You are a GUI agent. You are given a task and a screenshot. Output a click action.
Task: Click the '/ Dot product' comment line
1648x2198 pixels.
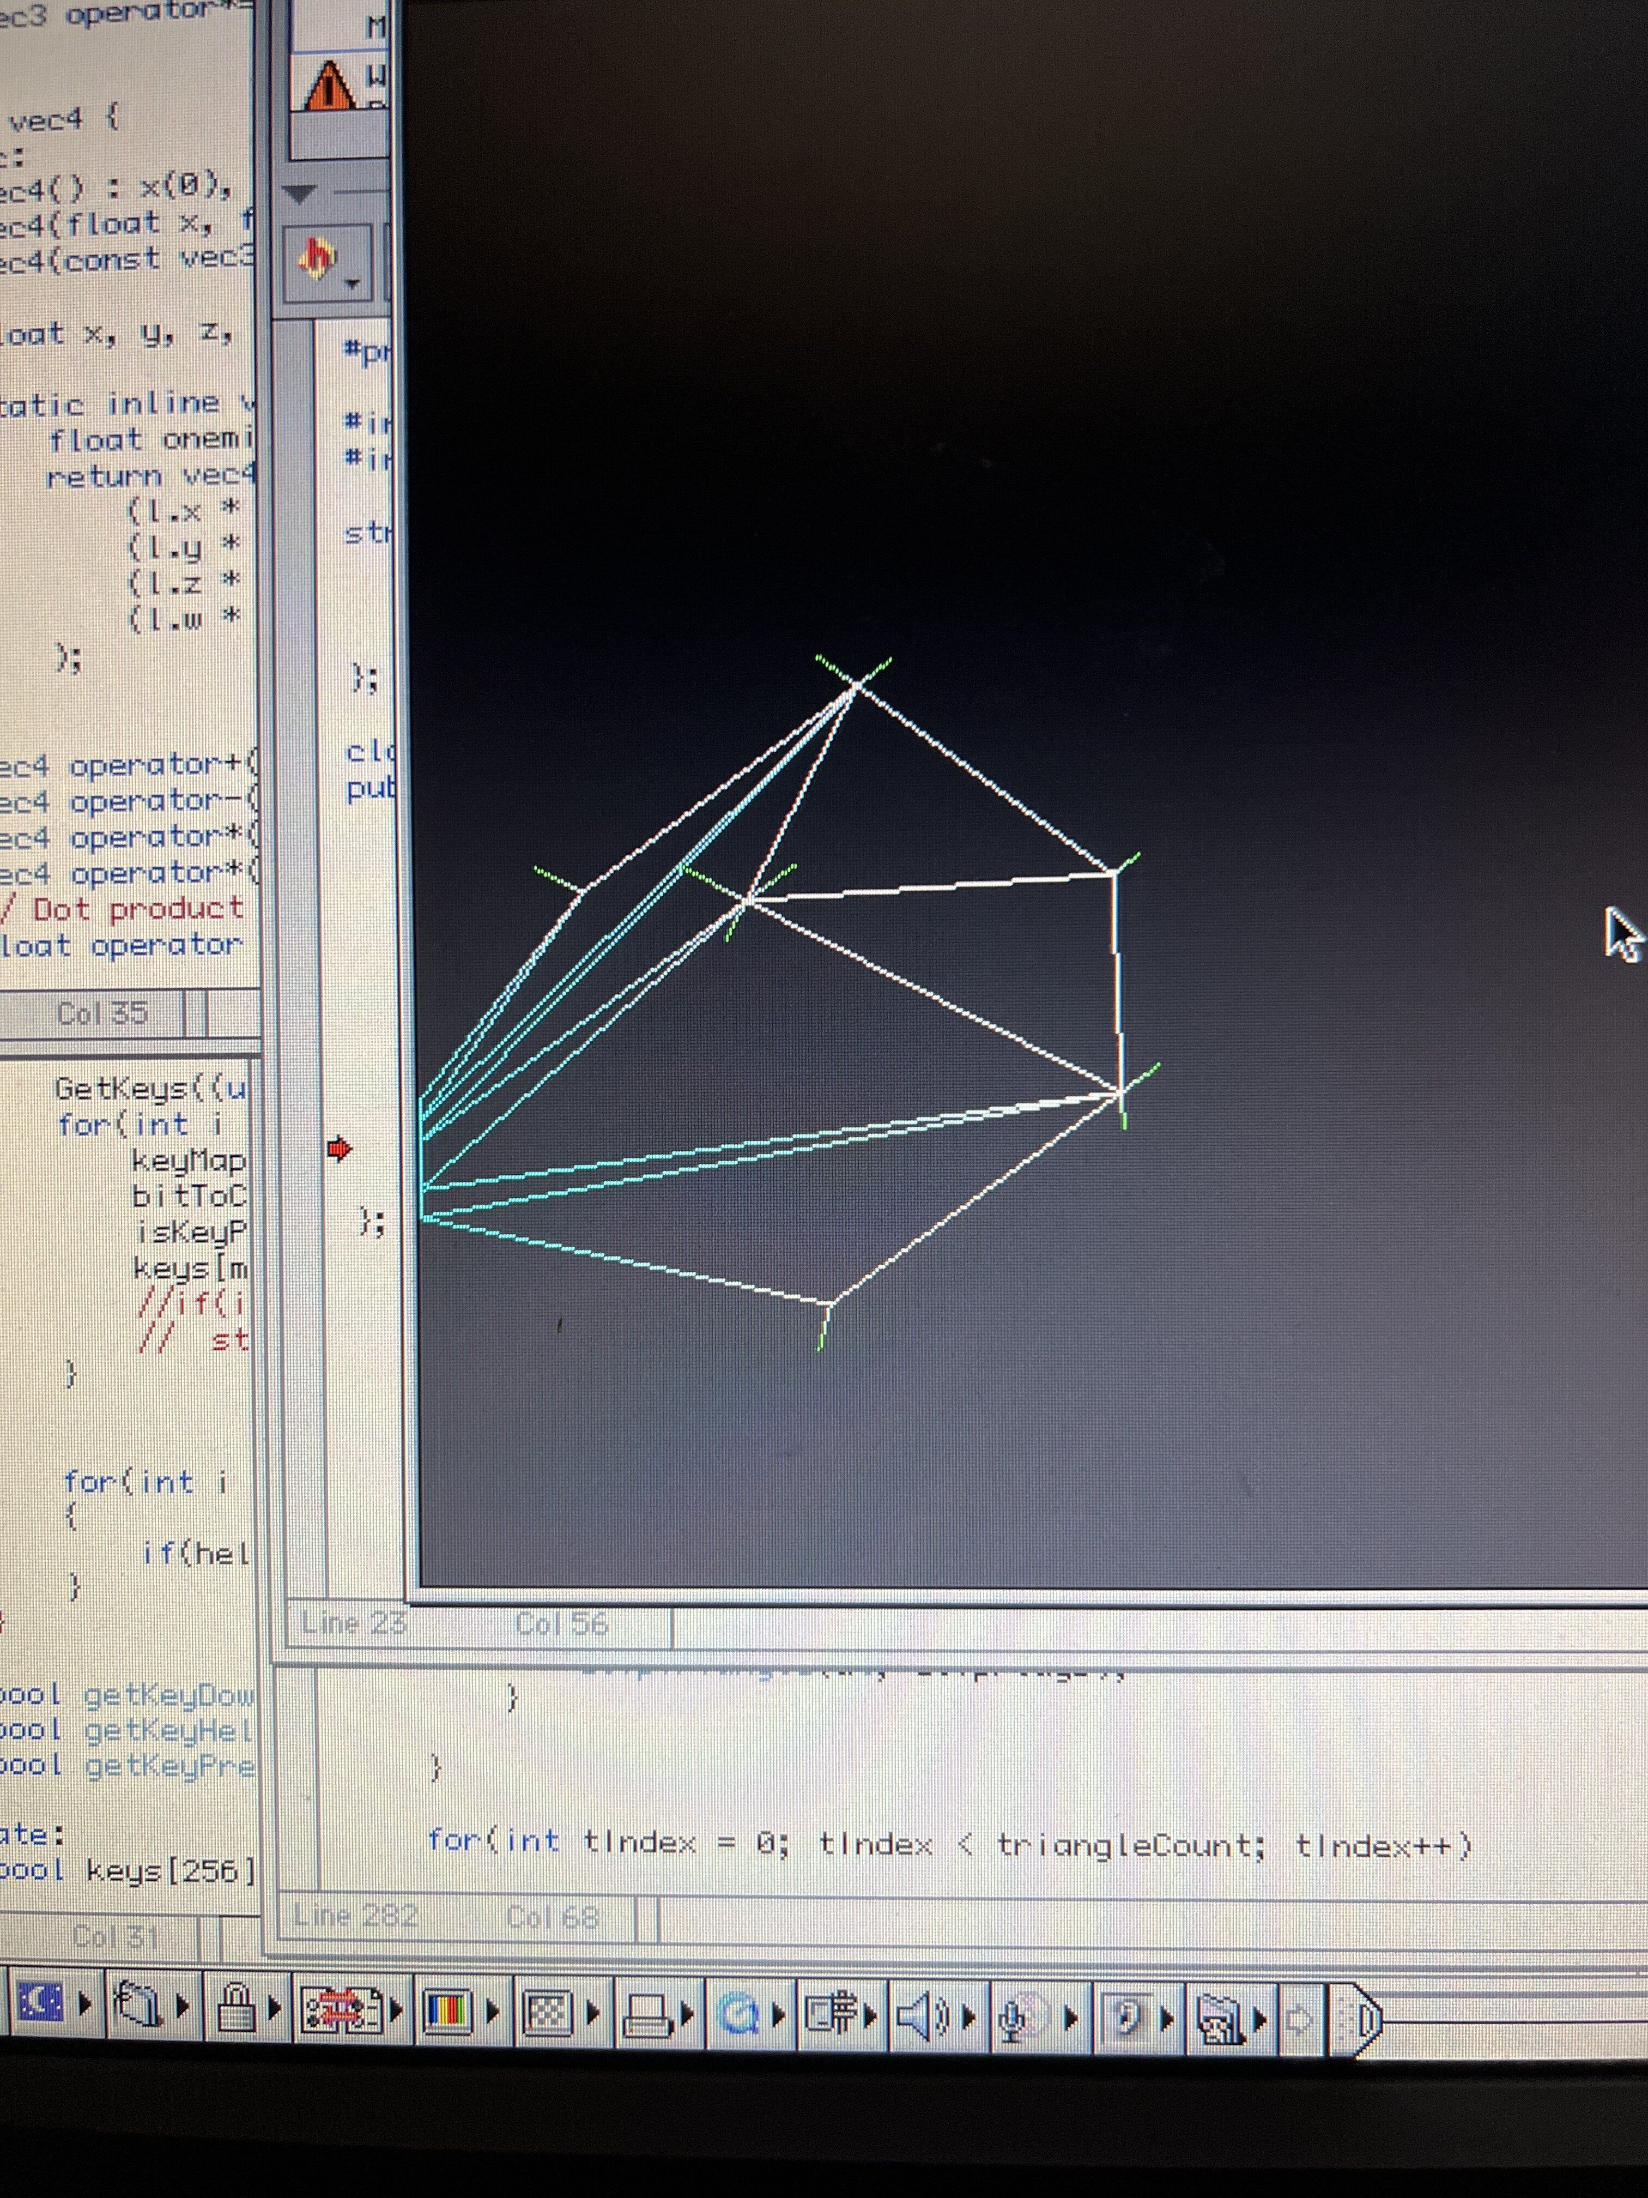pos(122,908)
